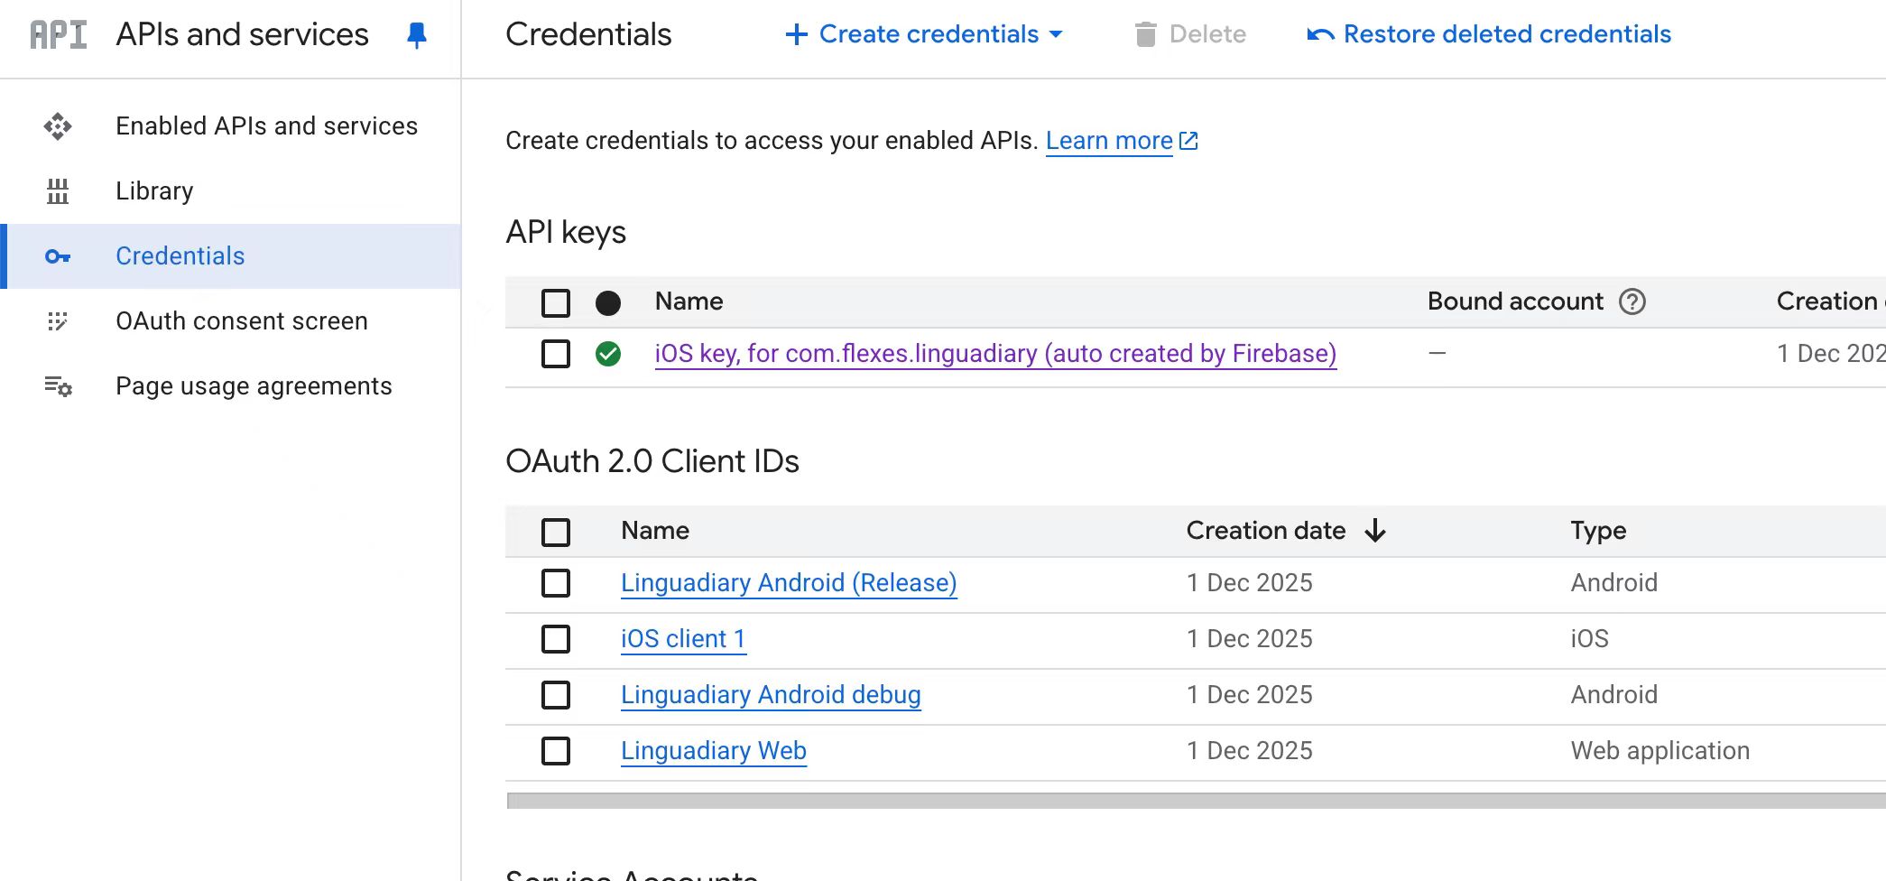Viewport: 1886px width, 881px height.
Task: Click the API keys status column header dot
Action: pos(608,303)
